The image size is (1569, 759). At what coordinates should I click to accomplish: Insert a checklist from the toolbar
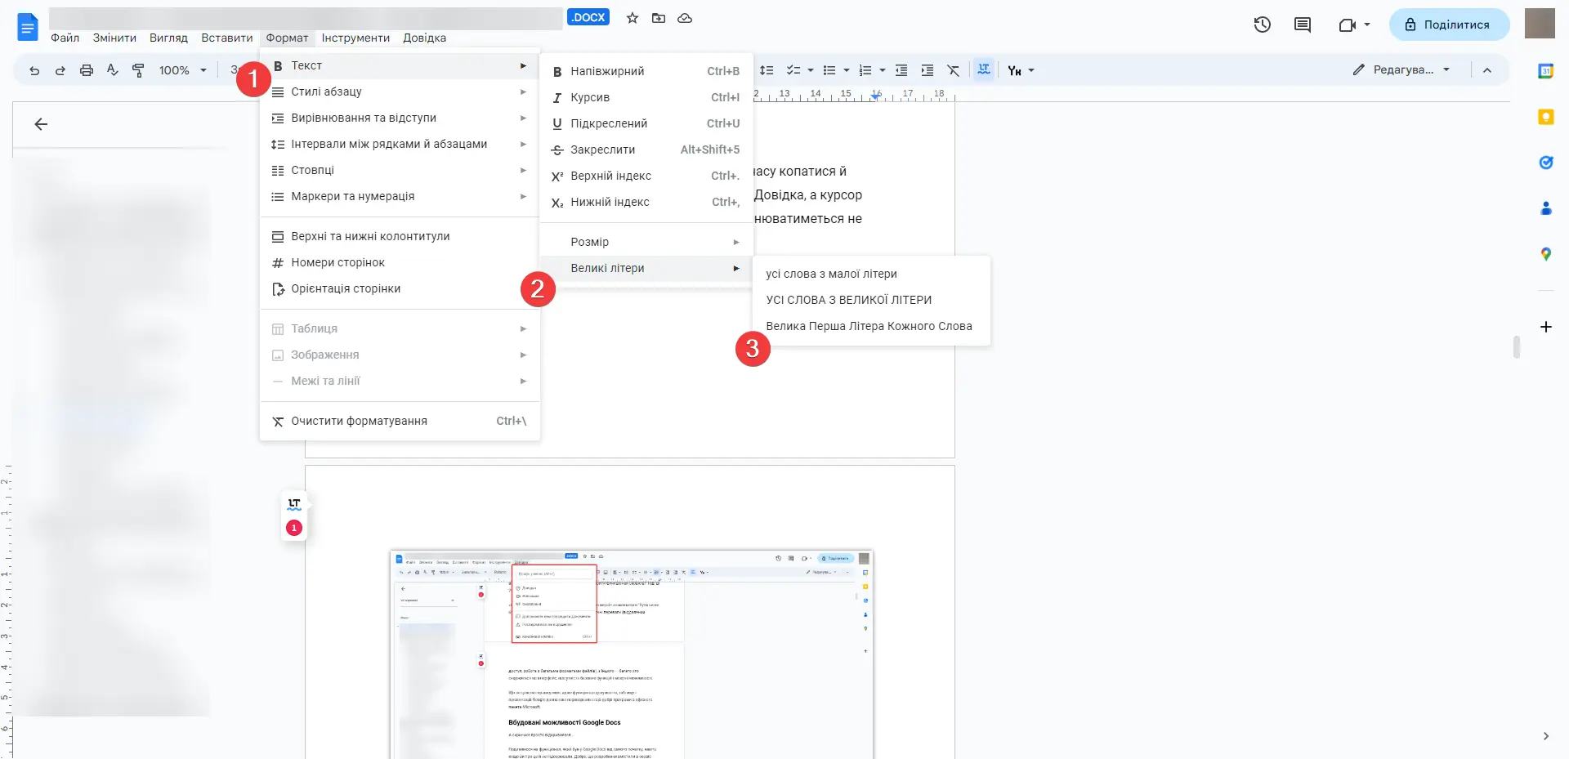click(793, 70)
